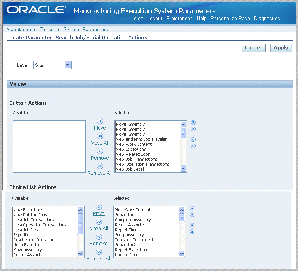Move selected Button Action down one icon

point(193,140)
